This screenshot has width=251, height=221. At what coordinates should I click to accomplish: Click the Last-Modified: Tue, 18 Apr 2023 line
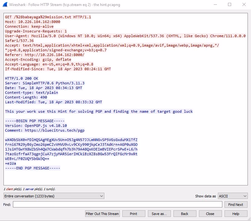[54, 102]
